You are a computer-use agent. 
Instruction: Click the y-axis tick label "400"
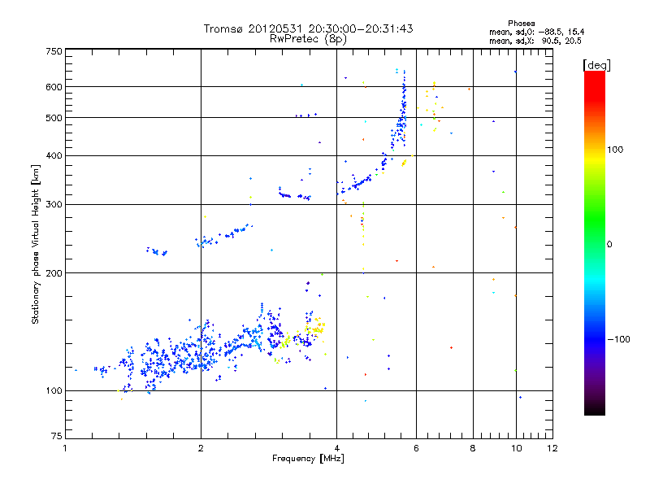[54, 156]
